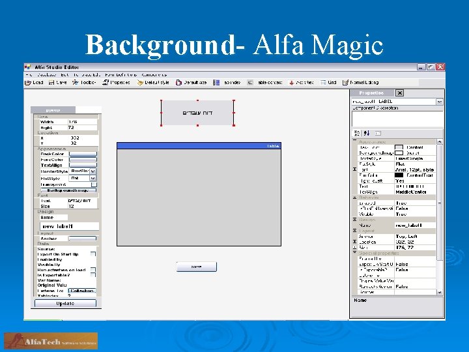The height and width of the screenshot is (352, 469).
Task: Toggle the Grid toolbar icon
Action: (x=323, y=83)
